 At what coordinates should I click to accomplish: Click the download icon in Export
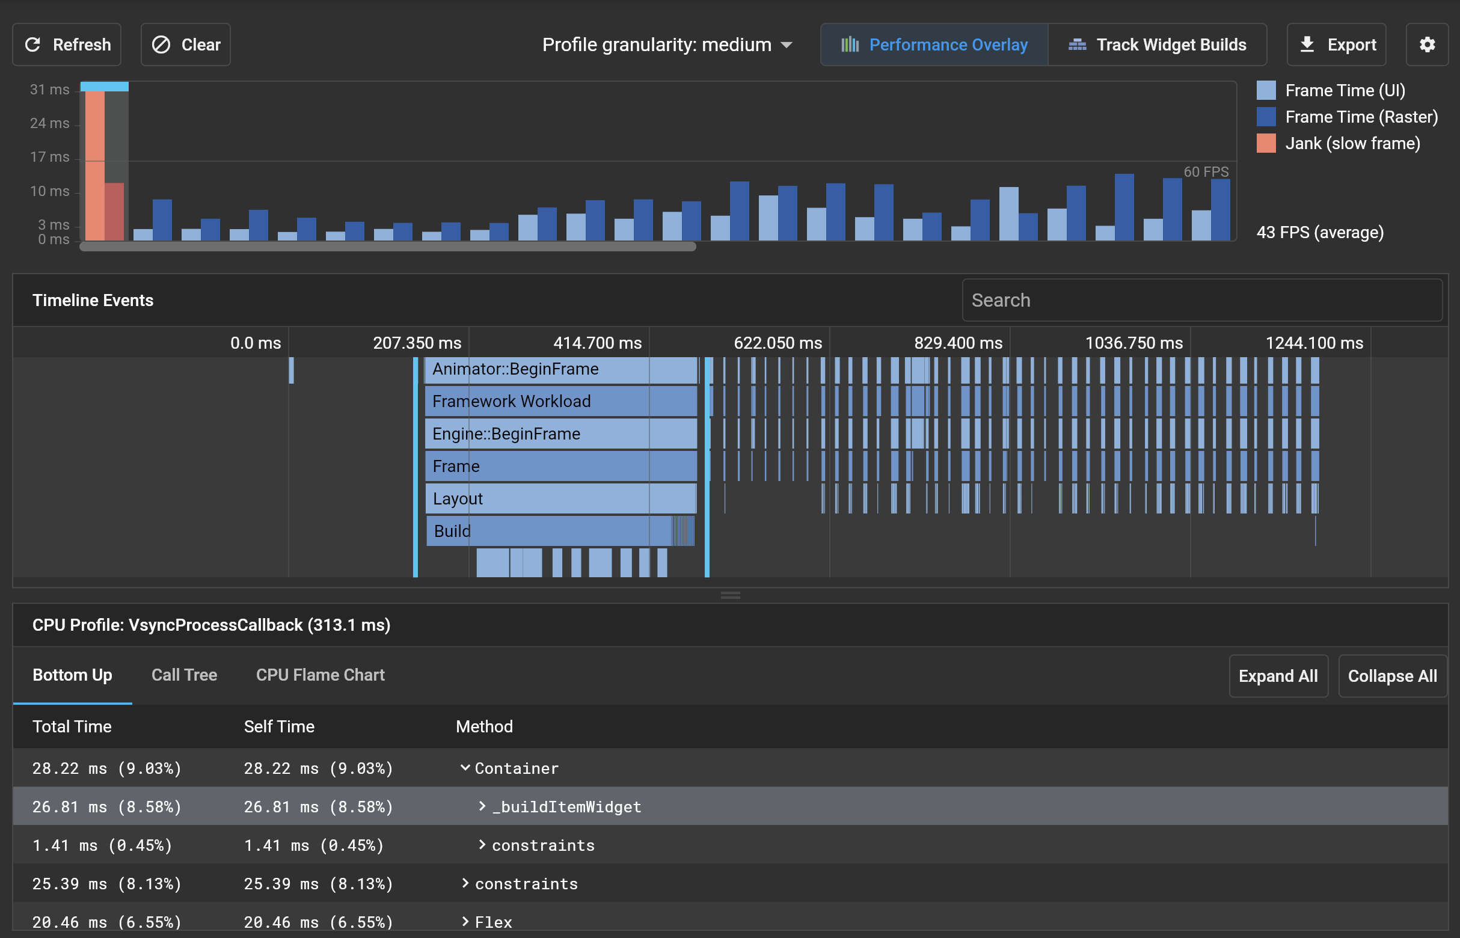click(1307, 44)
